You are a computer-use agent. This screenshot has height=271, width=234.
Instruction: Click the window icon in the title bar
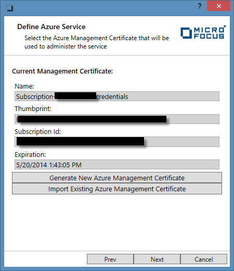(9, 8)
